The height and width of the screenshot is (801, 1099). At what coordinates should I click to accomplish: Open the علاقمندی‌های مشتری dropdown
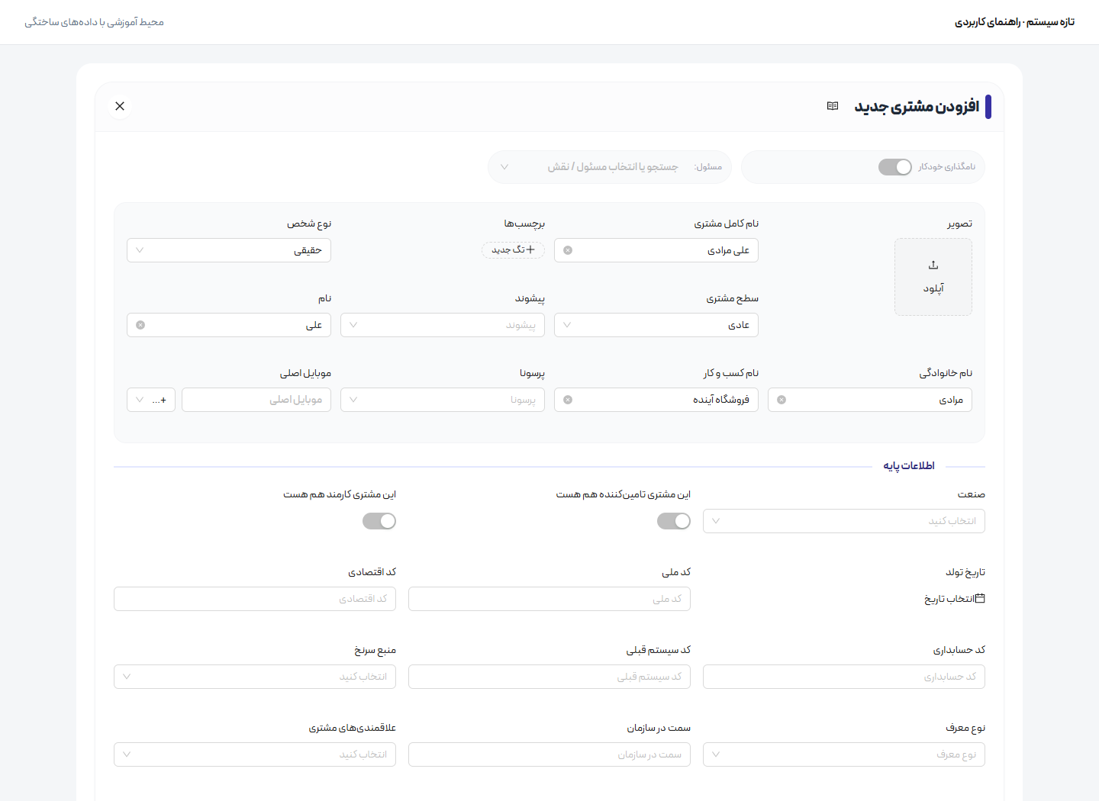(255, 754)
